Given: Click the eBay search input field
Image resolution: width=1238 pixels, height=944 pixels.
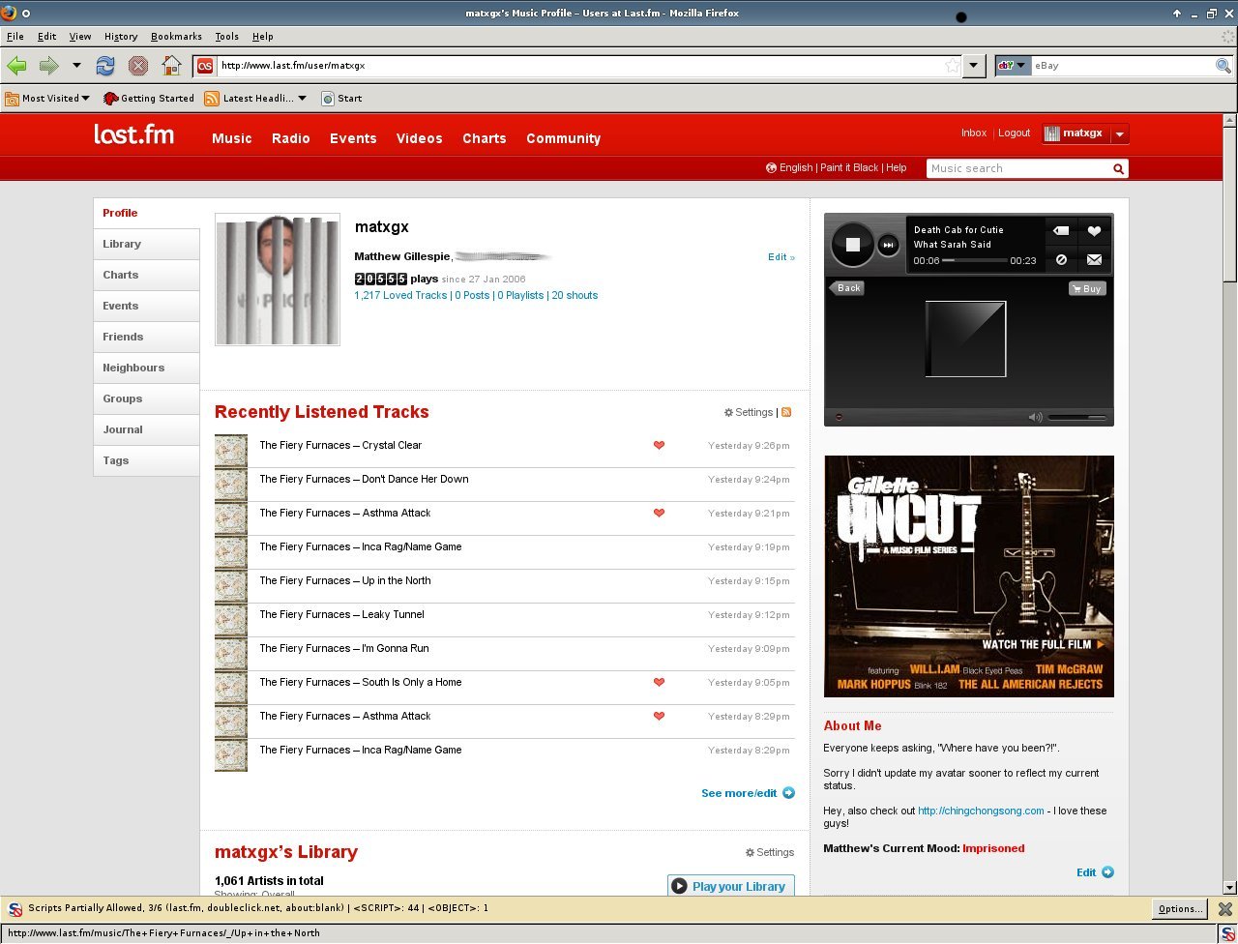Looking at the screenshot, I should [1122, 66].
